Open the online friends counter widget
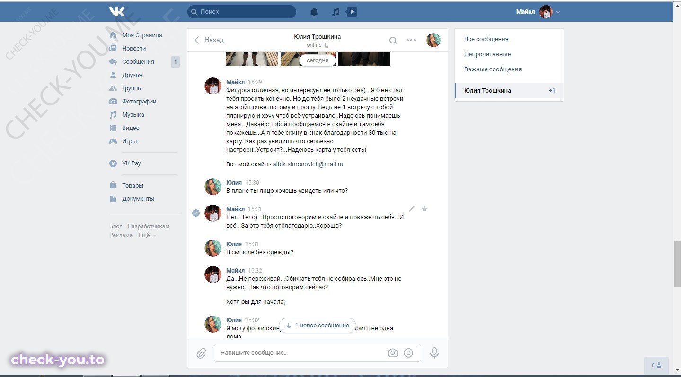 tap(656, 365)
